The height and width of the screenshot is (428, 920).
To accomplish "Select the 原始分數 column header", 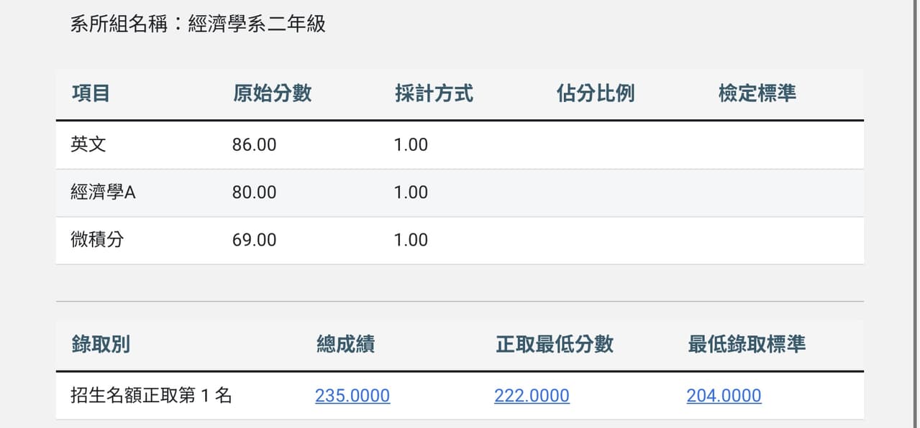I will tap(272, 93).
